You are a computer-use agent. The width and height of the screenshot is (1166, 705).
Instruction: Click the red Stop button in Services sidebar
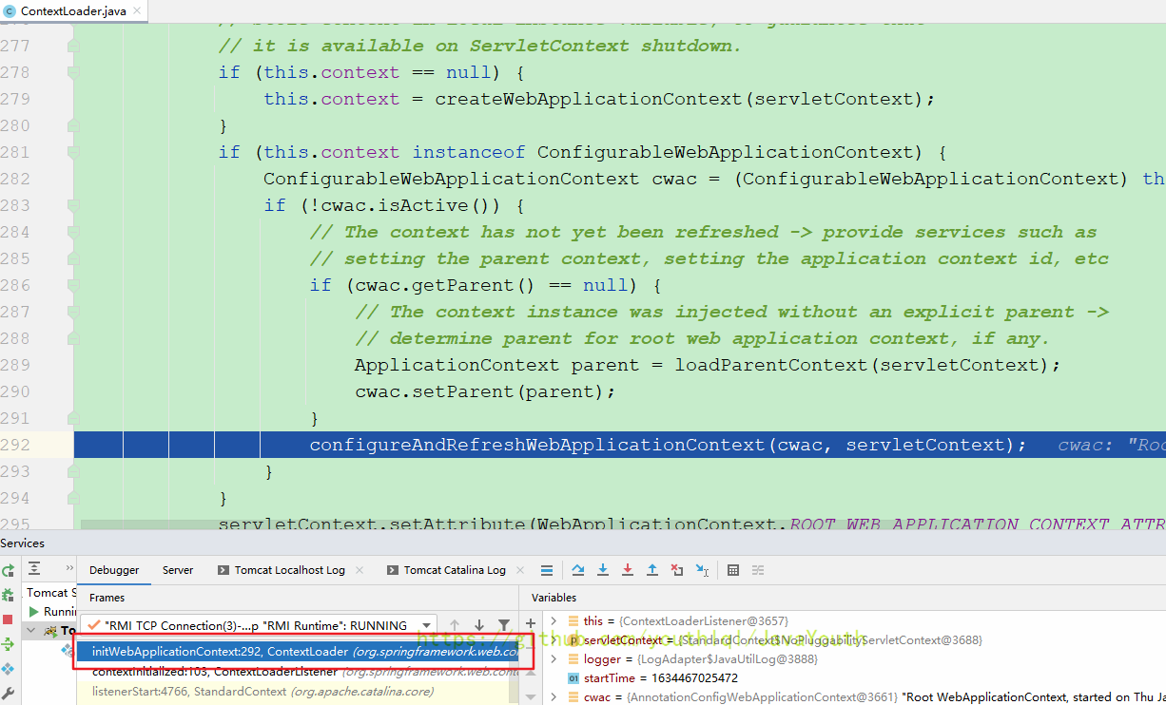[9, 619]
